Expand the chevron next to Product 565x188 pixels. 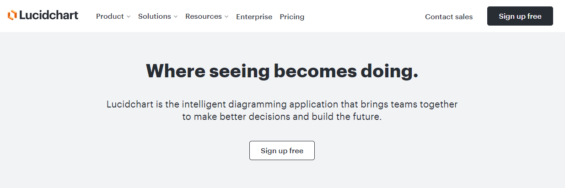(x=129, y=16)
